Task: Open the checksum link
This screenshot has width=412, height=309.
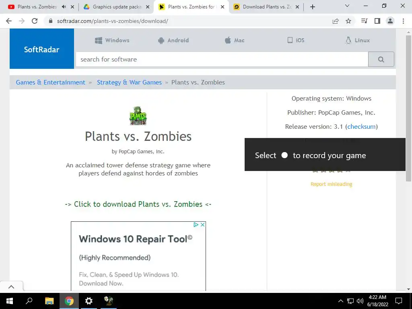Action: tap(361, 127)
